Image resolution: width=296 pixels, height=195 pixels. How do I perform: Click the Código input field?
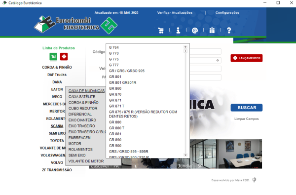coord(205,51)
